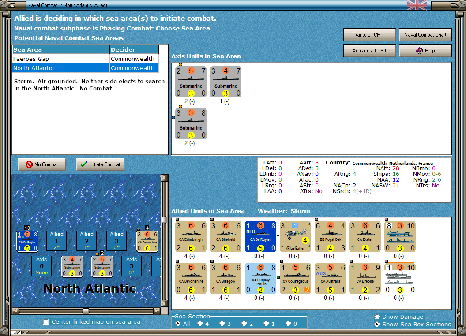466x336 pixels.
Task: Select Axis Submarine counter 2-5-7 in units list
Action: [x=191, y=82]
